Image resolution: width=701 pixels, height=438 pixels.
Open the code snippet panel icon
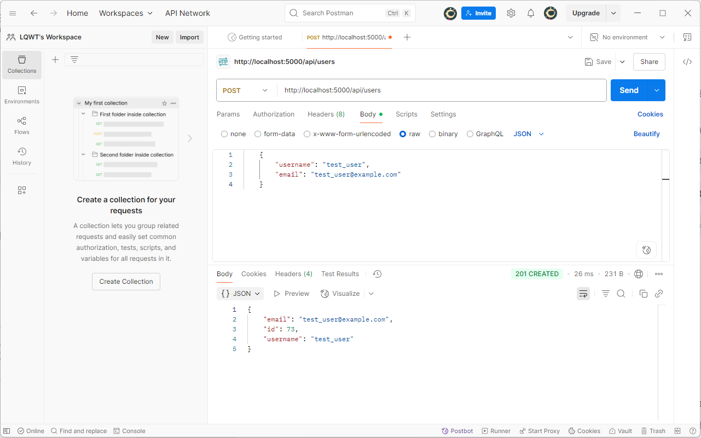pyautogui.click(x=687, y=62)
